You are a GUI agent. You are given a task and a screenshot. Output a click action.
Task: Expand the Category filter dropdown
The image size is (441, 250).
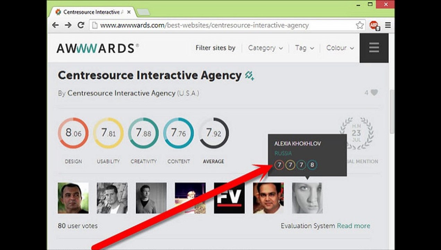265,48
